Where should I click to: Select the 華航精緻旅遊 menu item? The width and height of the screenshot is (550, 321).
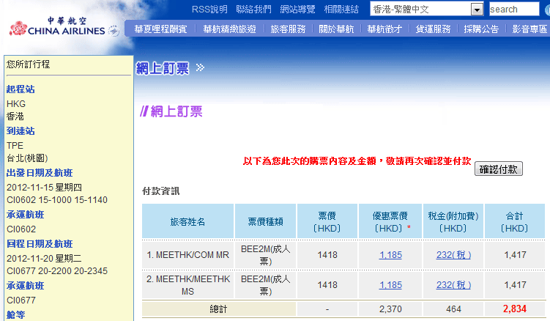coord(229,29)
